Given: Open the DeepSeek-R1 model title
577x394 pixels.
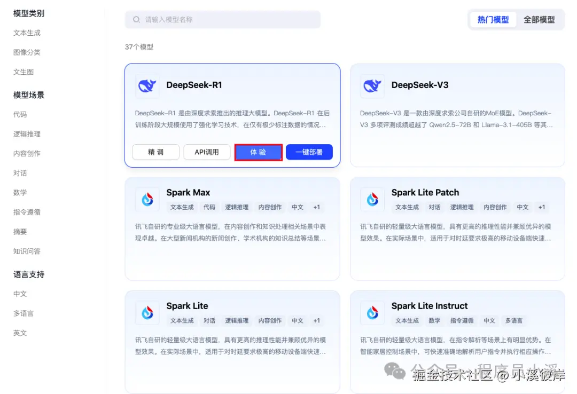Looking at the screenshot, I should (x=194, y=85).
